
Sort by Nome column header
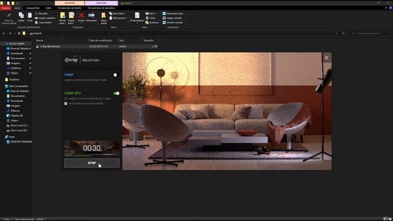coord(39,41)
